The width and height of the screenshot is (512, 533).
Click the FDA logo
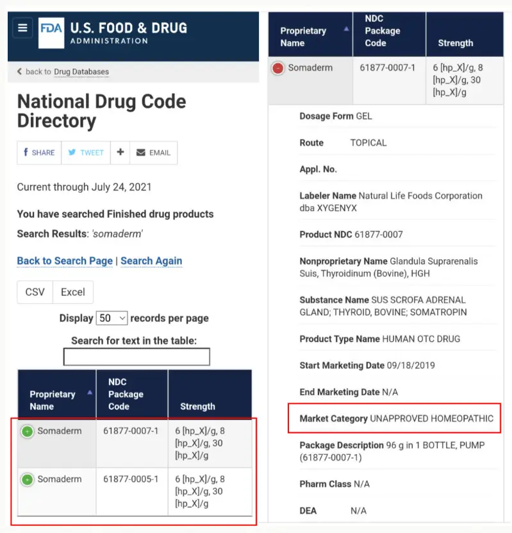(51, 33)
